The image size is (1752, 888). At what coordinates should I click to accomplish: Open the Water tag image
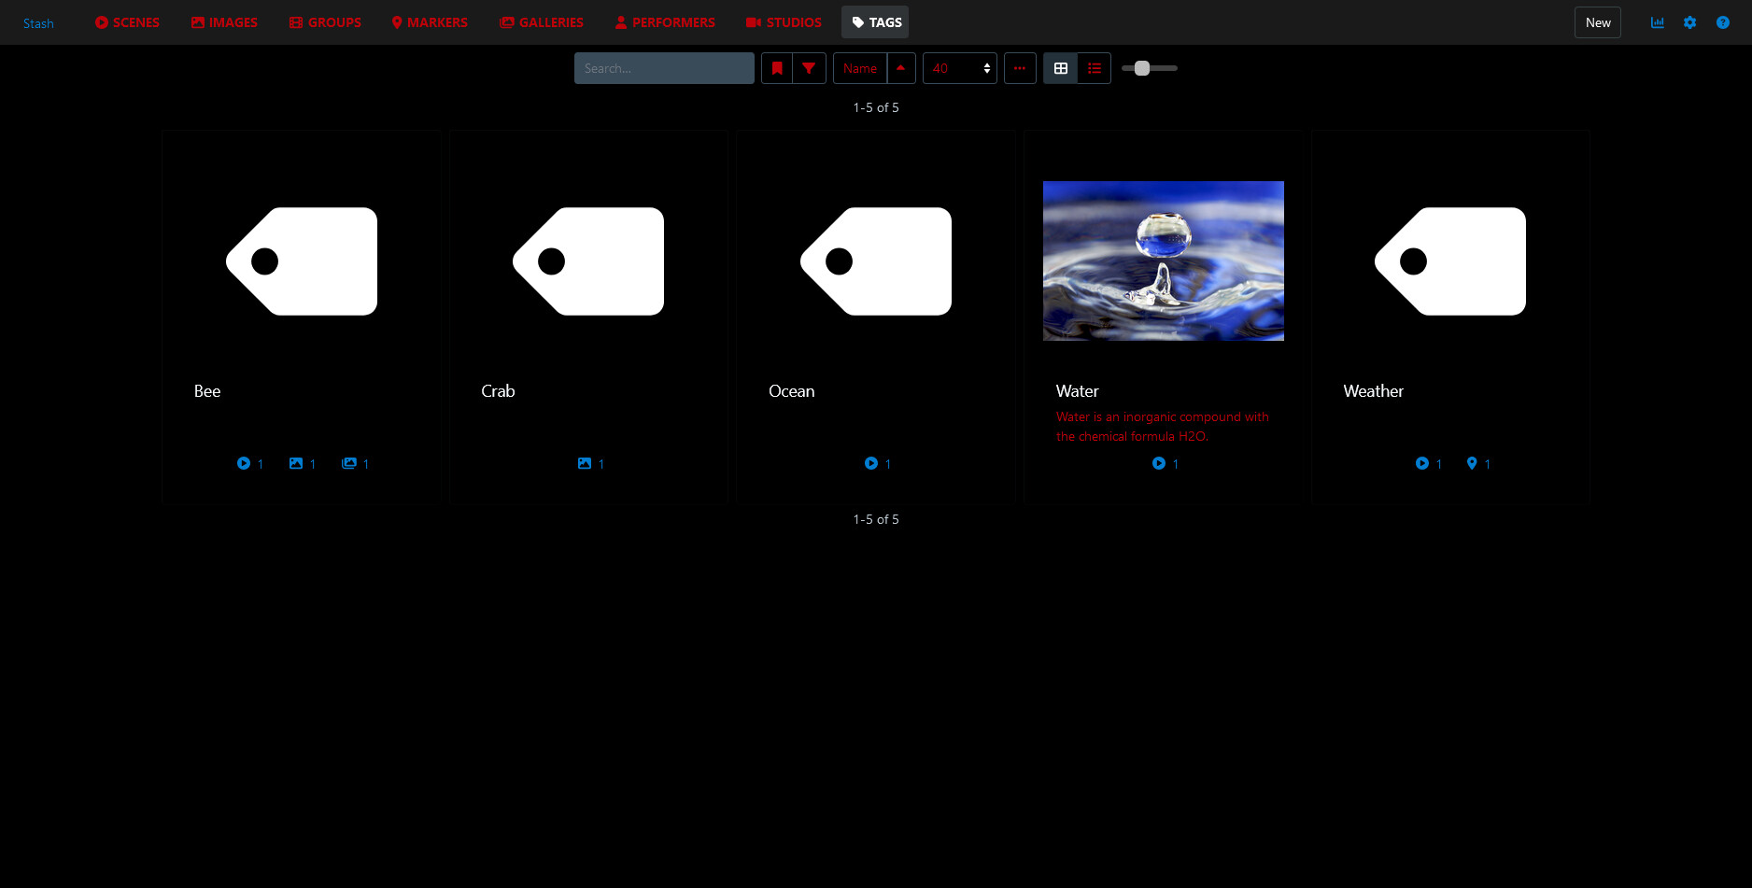coord(1164,261)
